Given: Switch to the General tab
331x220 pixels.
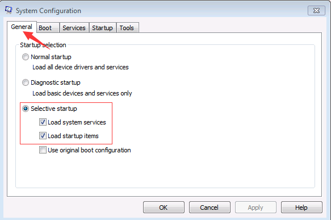Looking at the screenshot, I should click(22, 27).
